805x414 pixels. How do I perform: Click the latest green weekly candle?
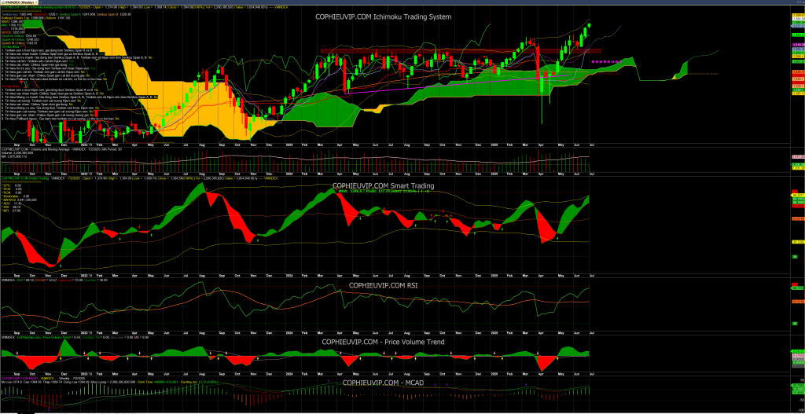pyautogui.click(x=589, y=26)
